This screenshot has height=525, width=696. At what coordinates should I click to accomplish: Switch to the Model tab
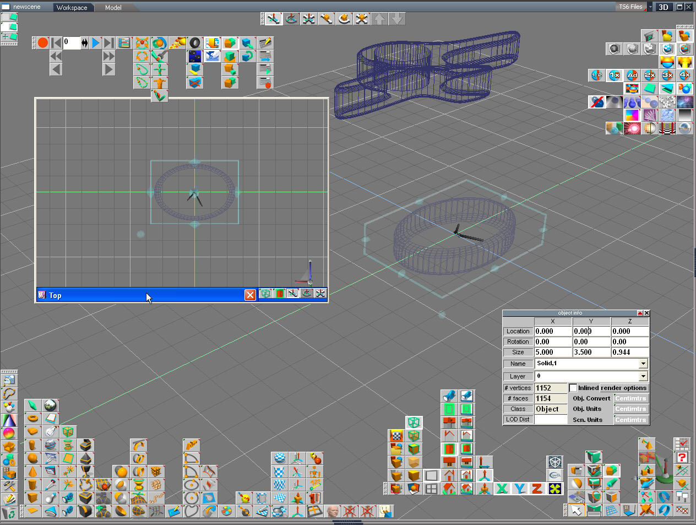coord(113,7)
